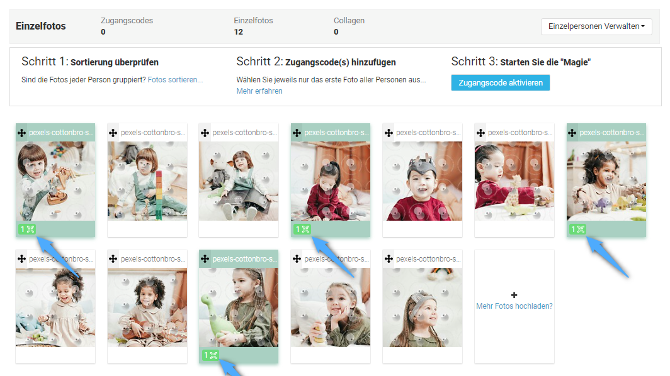This screenshot has height=376, width=670.
Task: Select photo of girl resting chin on hand
Action: pyautogui.click(x=331, y=307)
